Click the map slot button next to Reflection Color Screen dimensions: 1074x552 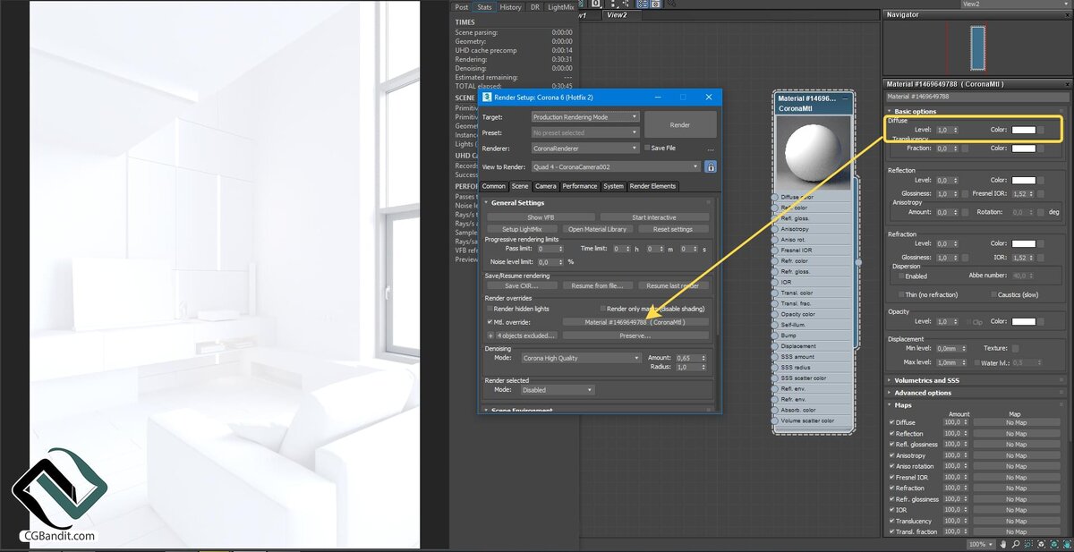pyautogui.click(x=1041, y=181)
